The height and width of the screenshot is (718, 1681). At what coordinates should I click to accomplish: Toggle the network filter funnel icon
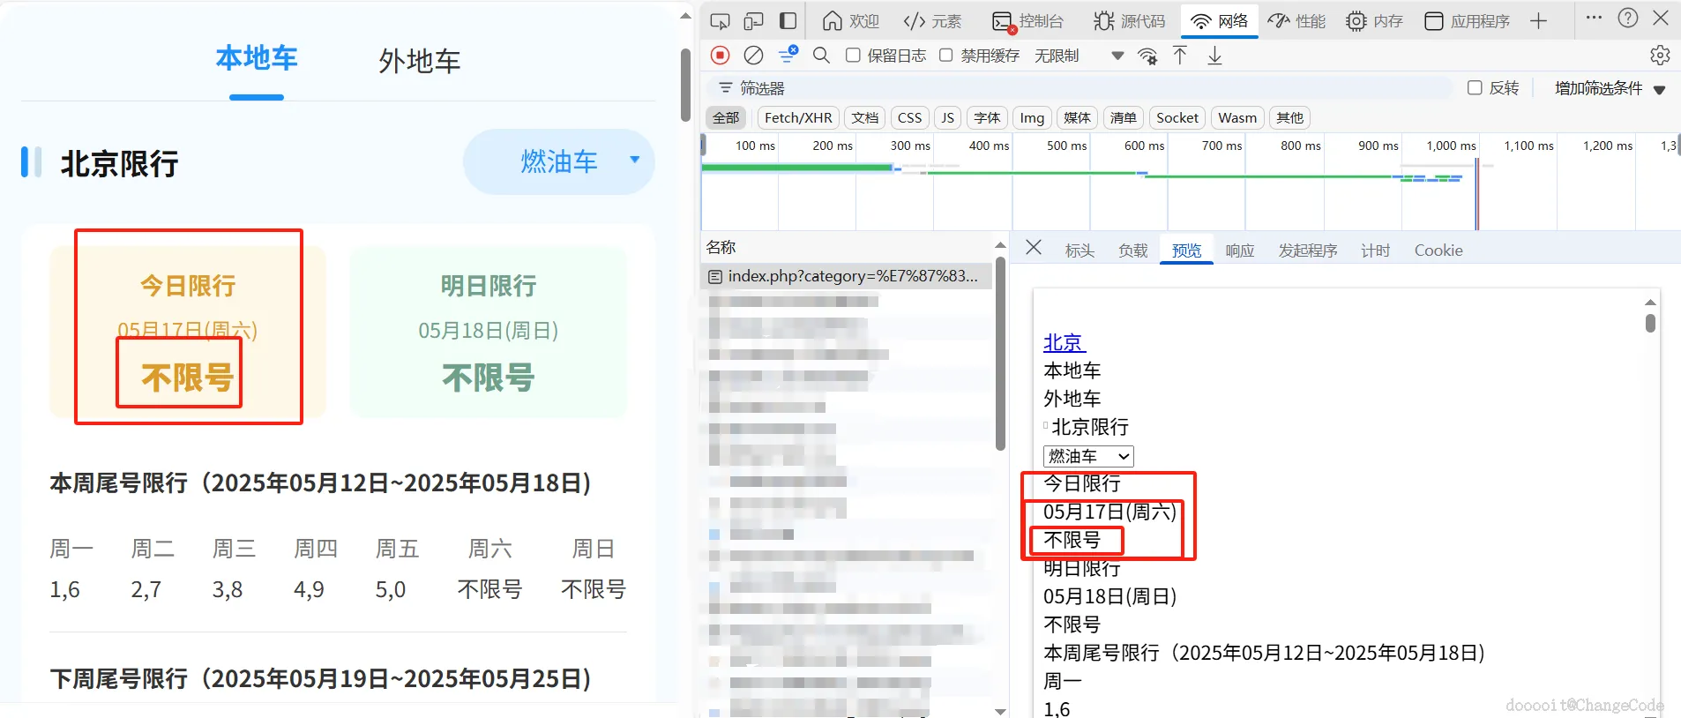[x=788, y=55]
